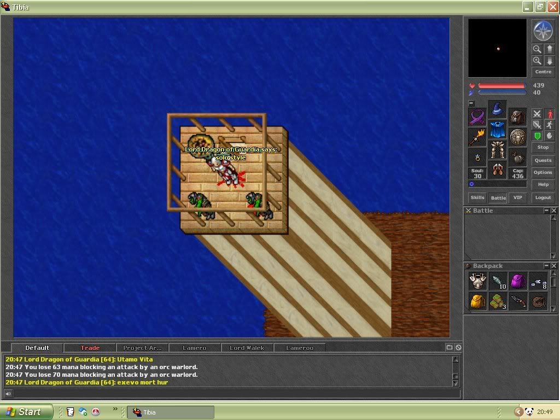
Task: Click the compass rose on the minimap
Action: point(543,31)
